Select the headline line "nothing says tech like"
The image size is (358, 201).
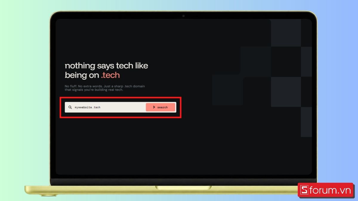107,66
